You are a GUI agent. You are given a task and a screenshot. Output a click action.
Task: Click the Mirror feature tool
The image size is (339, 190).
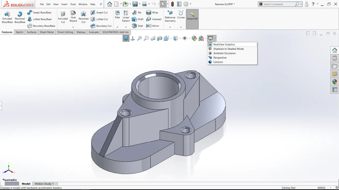(x=153, y=26)
